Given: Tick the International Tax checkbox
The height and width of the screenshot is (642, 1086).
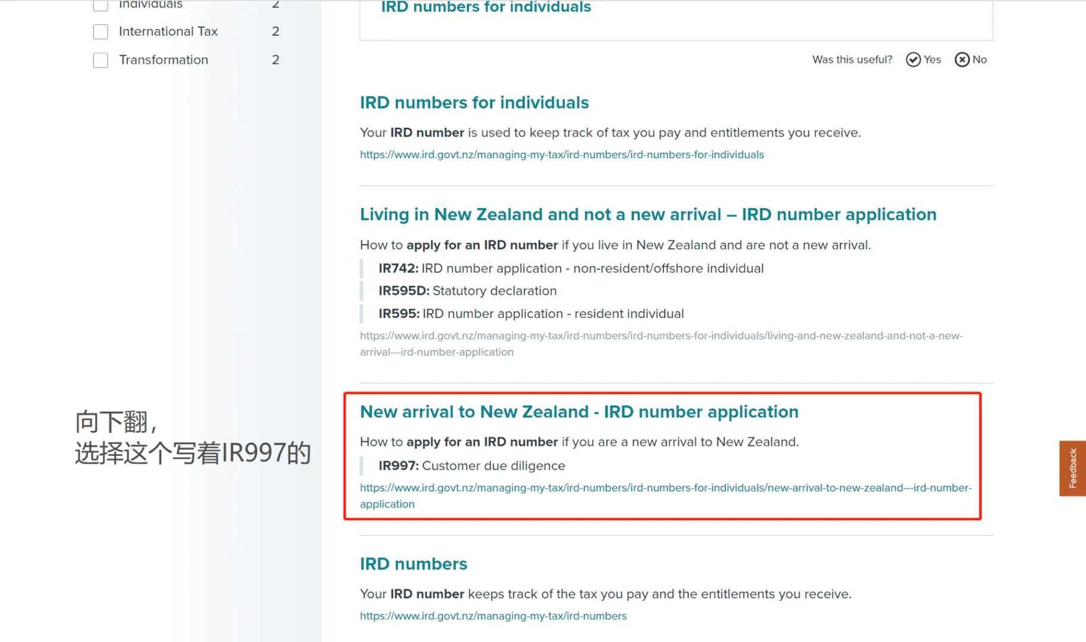Looking at the screenshot, I should pyautogui.click(x=100, y=32).
